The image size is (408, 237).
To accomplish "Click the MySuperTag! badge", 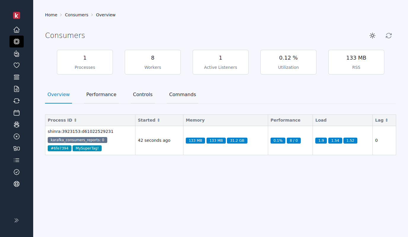I will pyautogui.click(x=87, y=148).
